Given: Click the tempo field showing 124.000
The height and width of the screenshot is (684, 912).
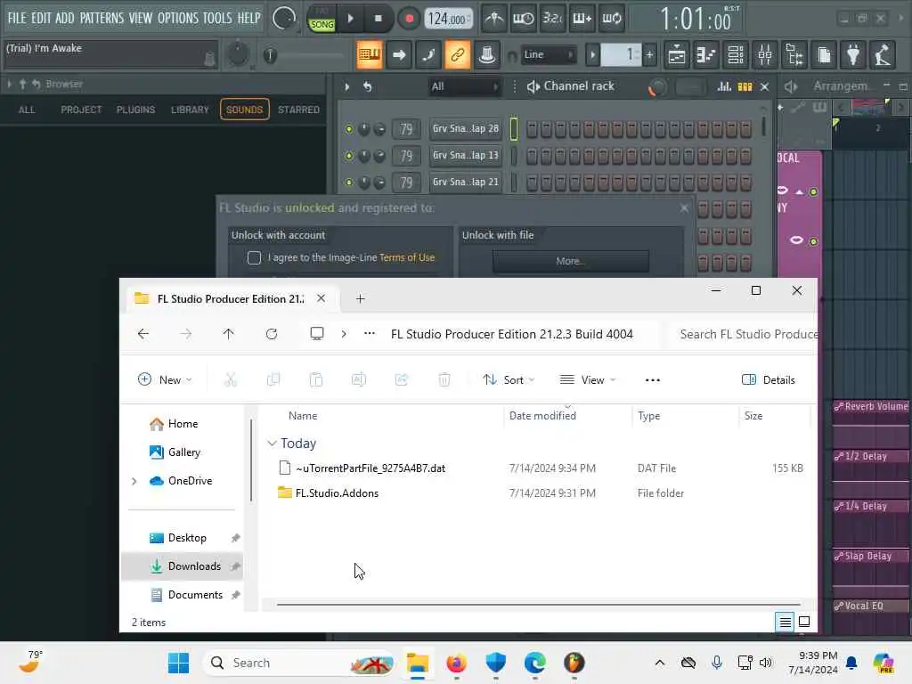Looking at the screenshot, I should coord(448,19).
